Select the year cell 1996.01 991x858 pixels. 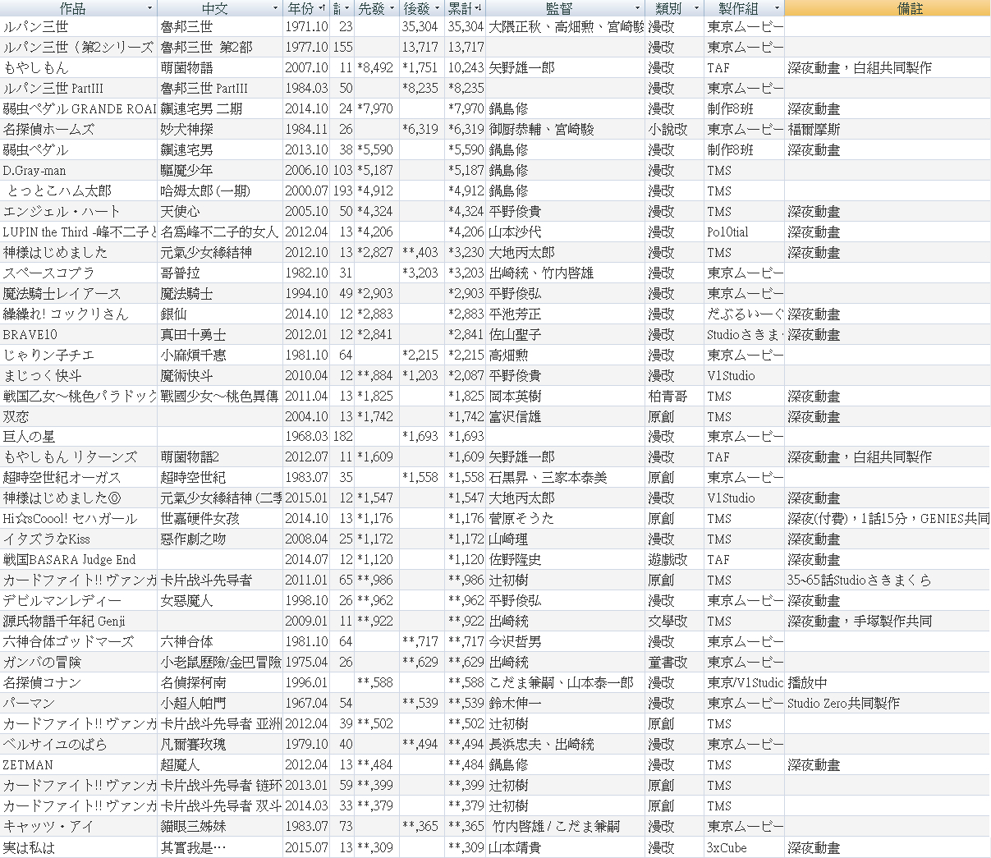[306, 682]
